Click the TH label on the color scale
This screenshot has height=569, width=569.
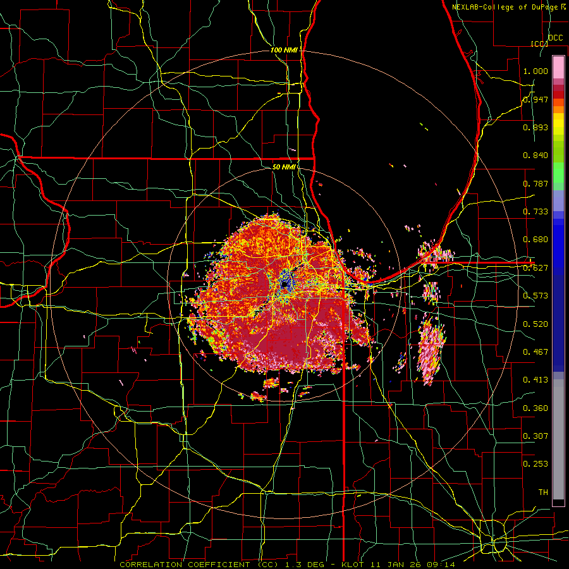coord(543,493)
